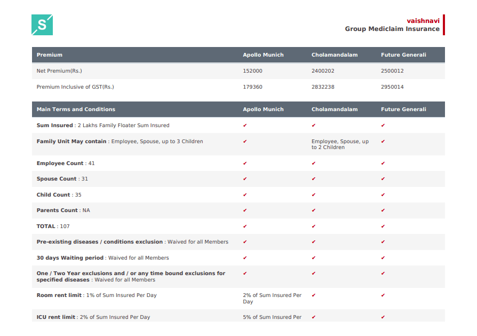Click 'Apollo Munich' header in the Premium table
477x336 pixels.
pyautogui.click(x=263, y=55)
